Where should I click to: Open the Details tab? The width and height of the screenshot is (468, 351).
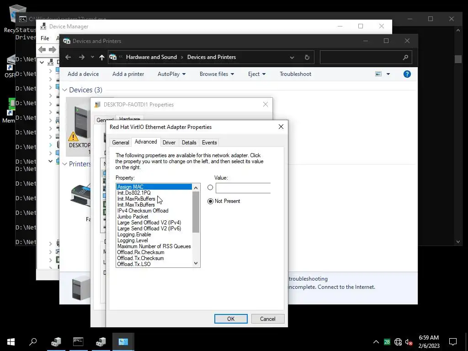pyautogui.click(x=189, y=143)
